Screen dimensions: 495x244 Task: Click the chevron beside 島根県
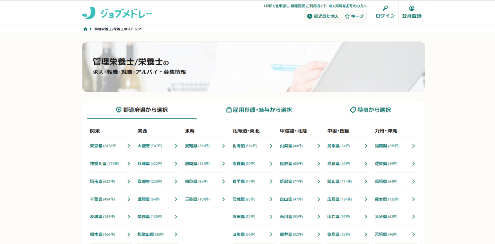pos(366,163)
